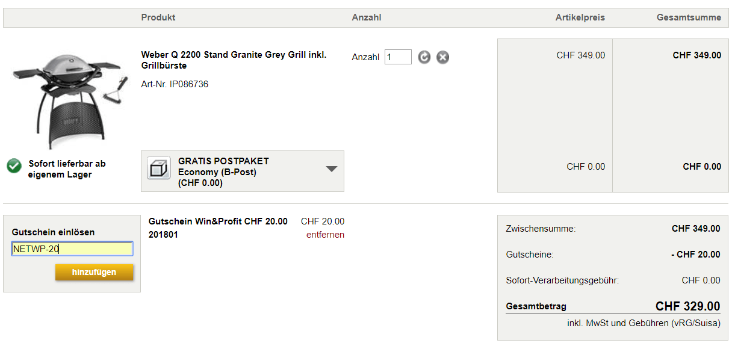Click the Gesamtsumme column header
This screenshot has width=732, height=346.
[689, 17]
